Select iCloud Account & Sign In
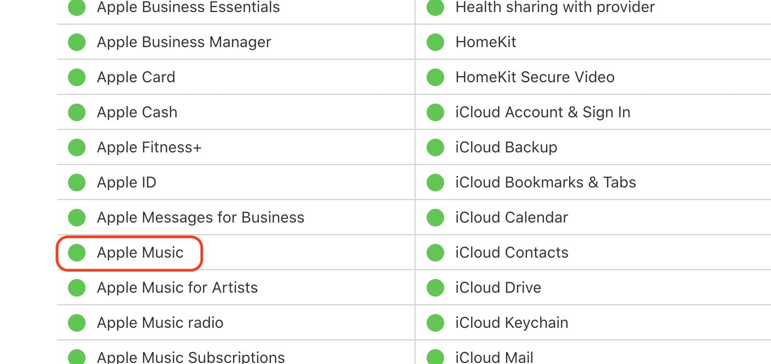This screenshot has height=364, width=771. click(542, 112)
